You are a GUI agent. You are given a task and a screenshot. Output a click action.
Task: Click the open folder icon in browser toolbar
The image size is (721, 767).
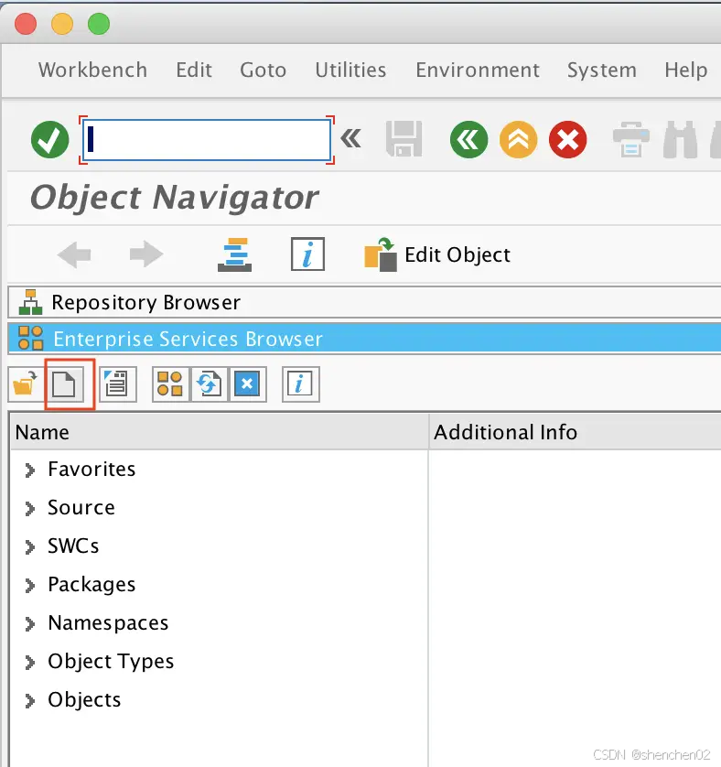click(26, 384)
